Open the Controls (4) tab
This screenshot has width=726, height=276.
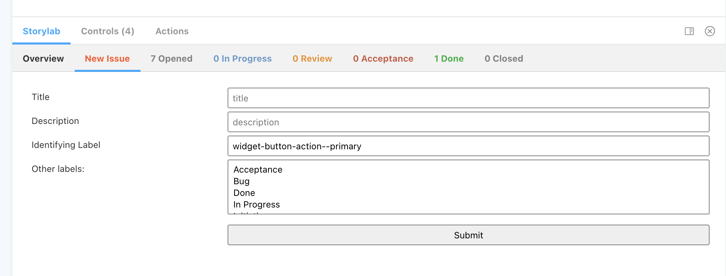tap(108, 31)
